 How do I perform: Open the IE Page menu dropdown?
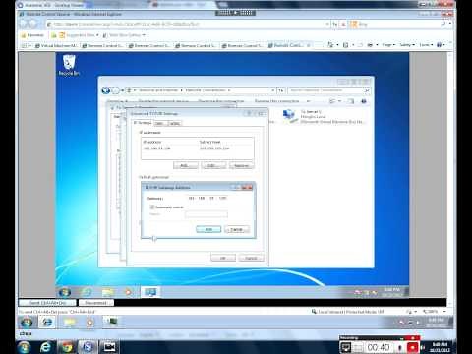[388, 45]
